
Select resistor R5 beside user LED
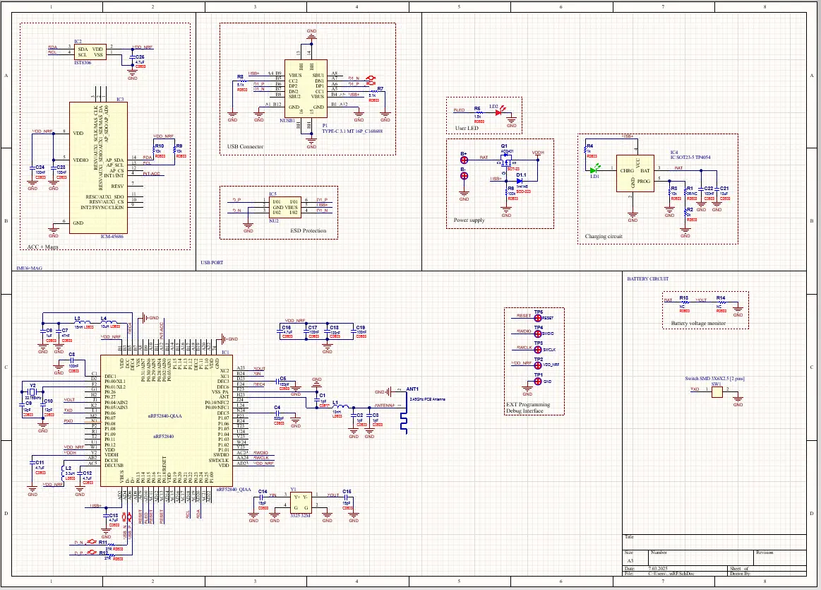point(478,112)
